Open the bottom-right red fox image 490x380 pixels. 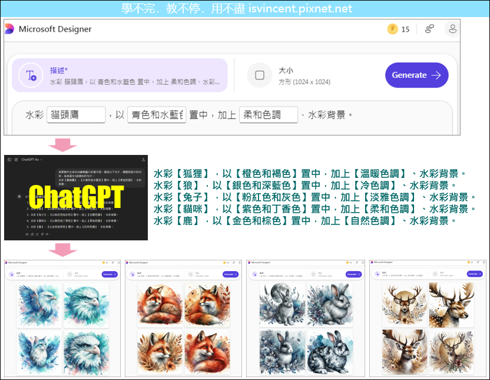[x=207, y=352]
